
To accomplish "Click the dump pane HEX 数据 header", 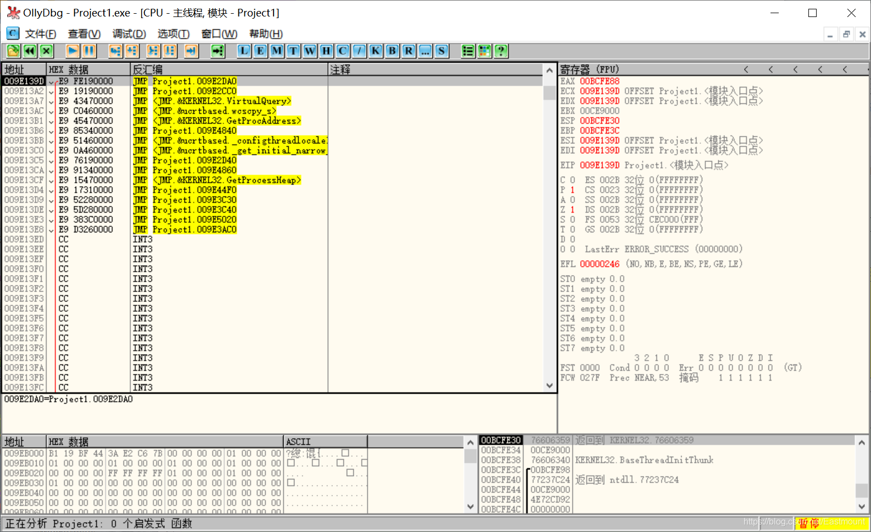I will pyautogui.click(x=165, y=441).
